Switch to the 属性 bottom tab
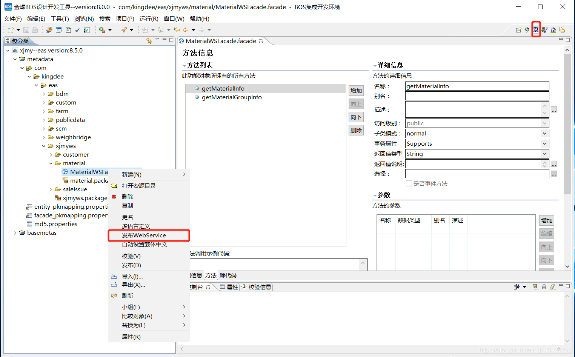This screenshot has width=575, height=357. tap(229, 287)
